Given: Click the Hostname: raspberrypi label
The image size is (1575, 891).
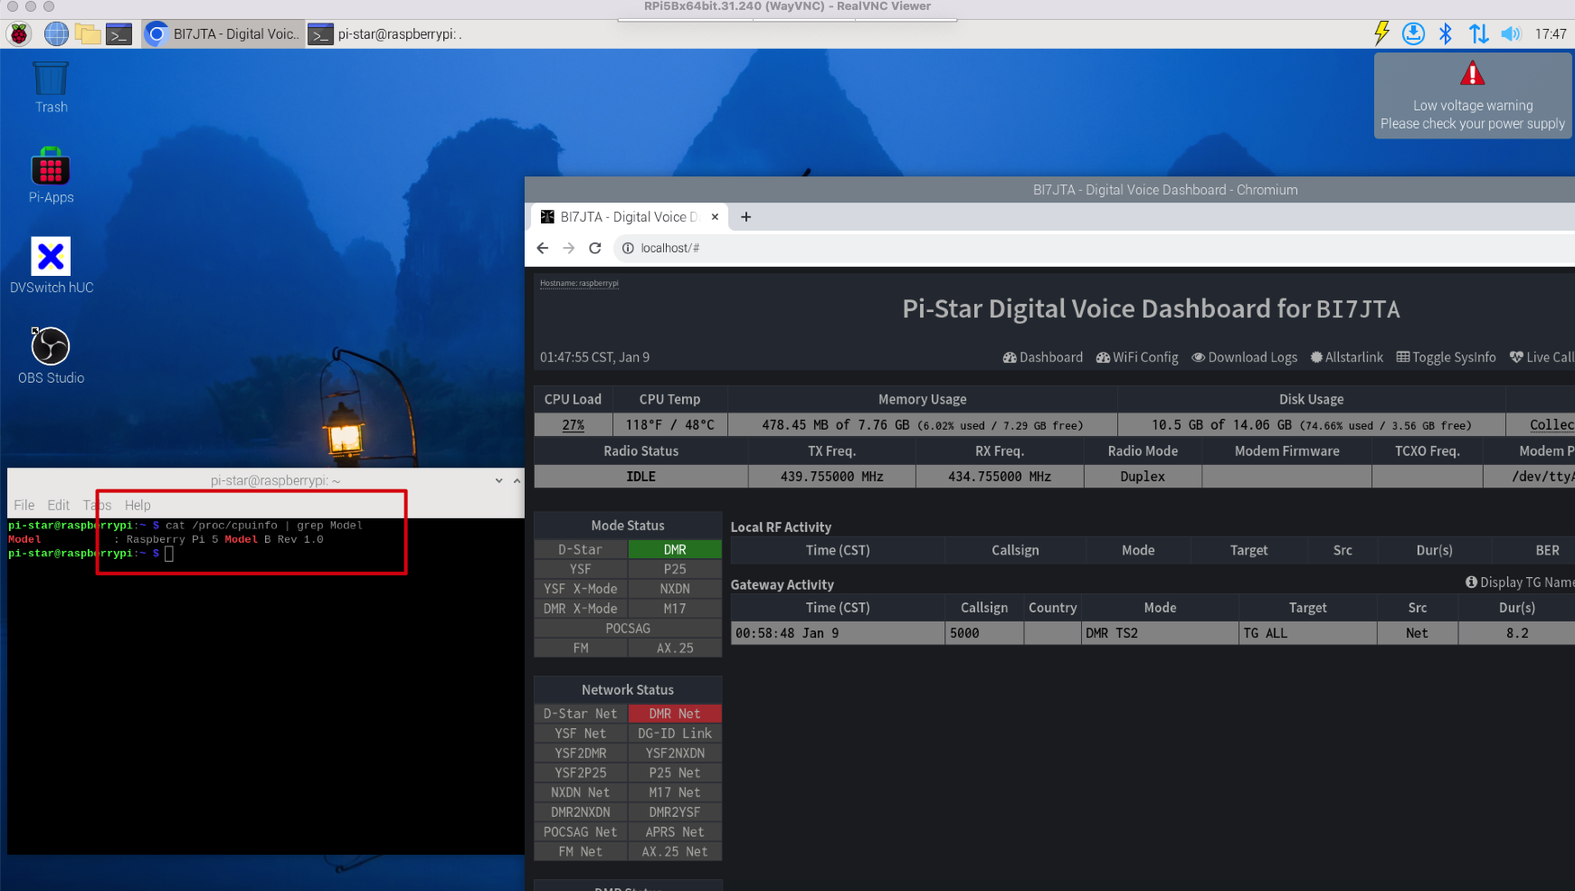Looking at the screenshot, I should 579,283.
